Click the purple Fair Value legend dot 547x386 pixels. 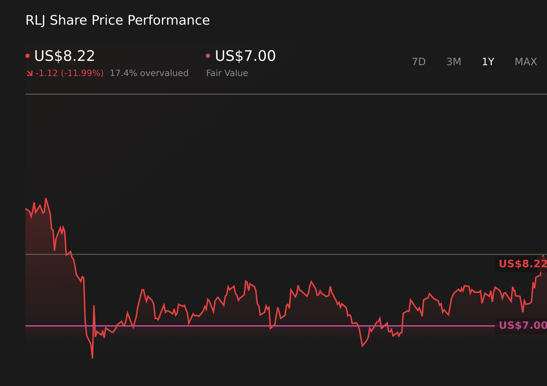pos(208,55)
